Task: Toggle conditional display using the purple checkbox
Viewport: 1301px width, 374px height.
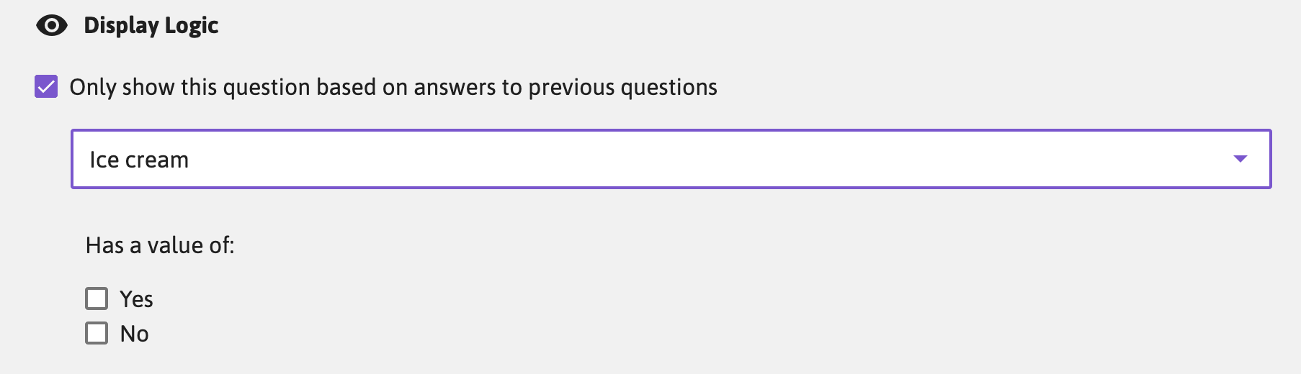Action: pos(46,87)
